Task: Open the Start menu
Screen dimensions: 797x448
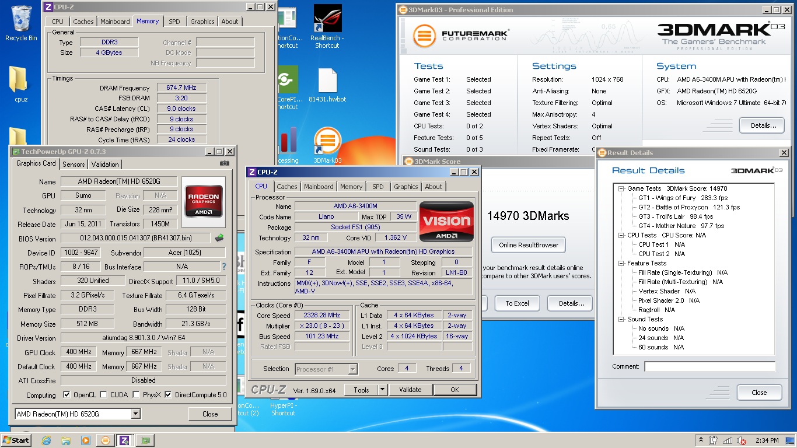Action: tap(16, 440)
